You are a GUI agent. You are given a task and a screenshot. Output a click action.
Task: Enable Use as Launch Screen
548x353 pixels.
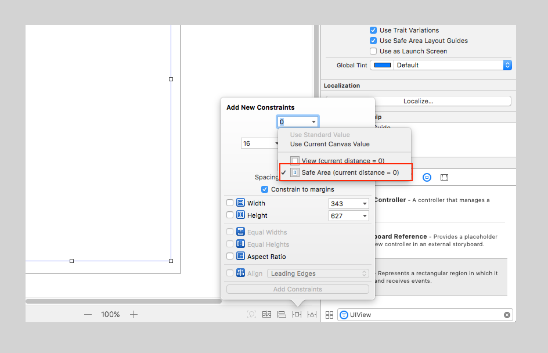click(373, 51)
